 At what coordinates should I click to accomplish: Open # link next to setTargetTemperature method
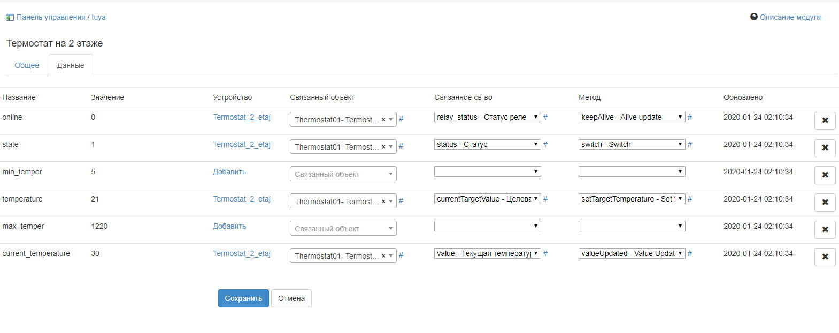690,199
